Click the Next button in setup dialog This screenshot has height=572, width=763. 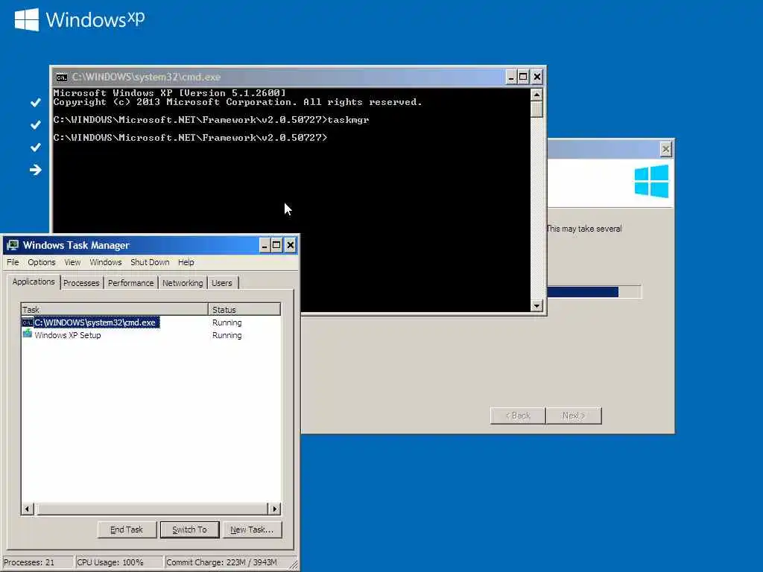574,416
